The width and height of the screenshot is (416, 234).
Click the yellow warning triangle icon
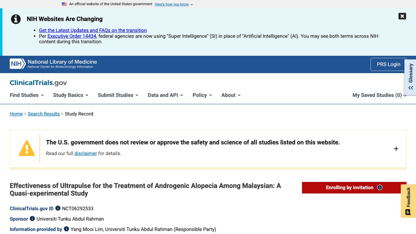click(x=27, y=148)
